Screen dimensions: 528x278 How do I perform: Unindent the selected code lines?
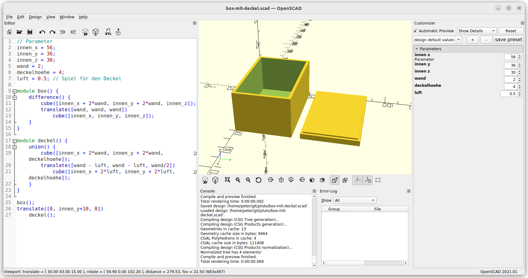pyautogui.click(x=63, y=32)
